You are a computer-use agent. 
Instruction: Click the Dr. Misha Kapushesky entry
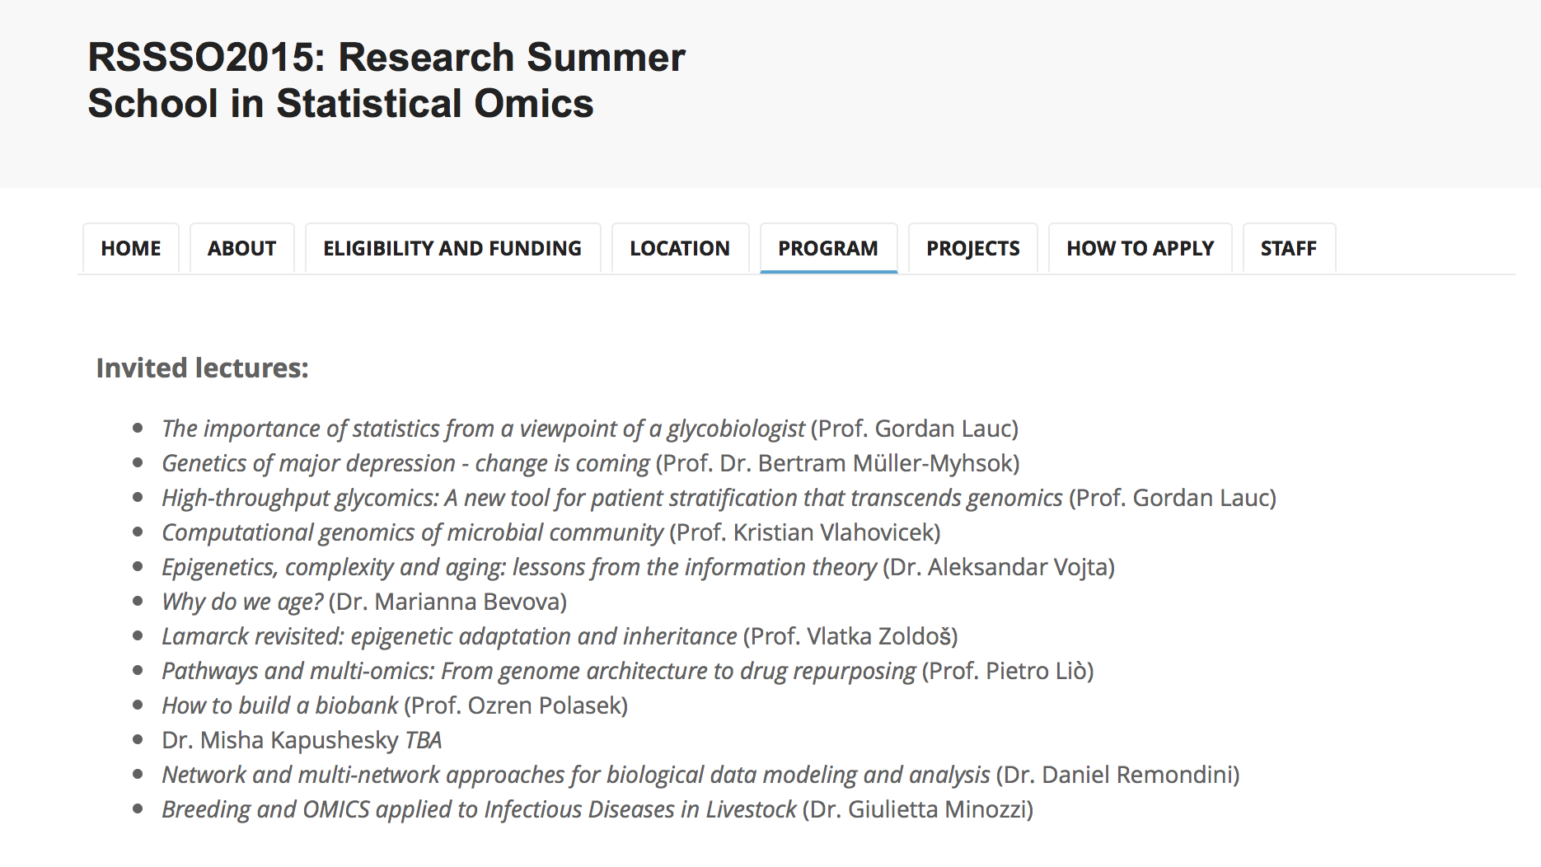pyautogui.click(x=280, y=740)
